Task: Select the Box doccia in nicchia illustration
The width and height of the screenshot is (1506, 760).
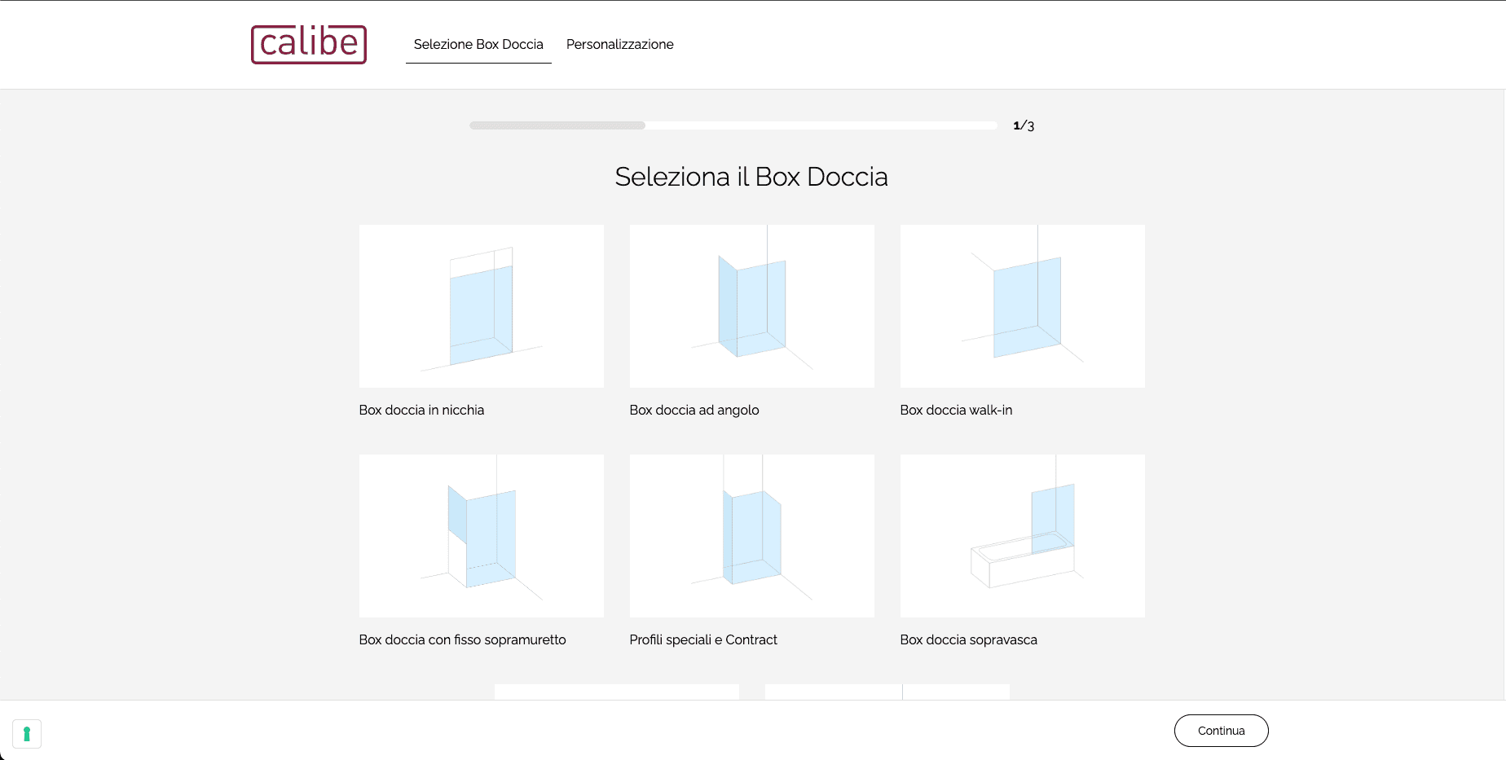Action: point(481,306)
